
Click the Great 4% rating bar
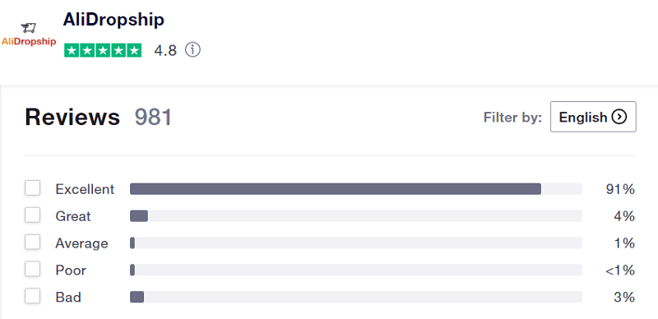(x=356, y=215)
